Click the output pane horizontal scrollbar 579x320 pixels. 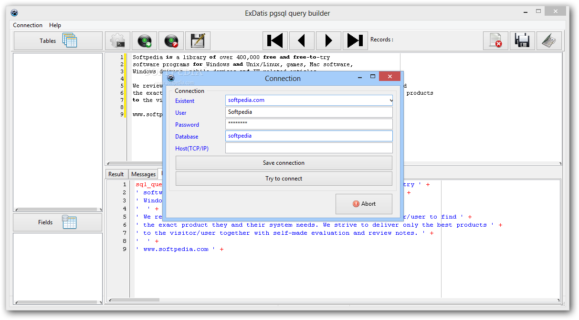pos(334,300)
